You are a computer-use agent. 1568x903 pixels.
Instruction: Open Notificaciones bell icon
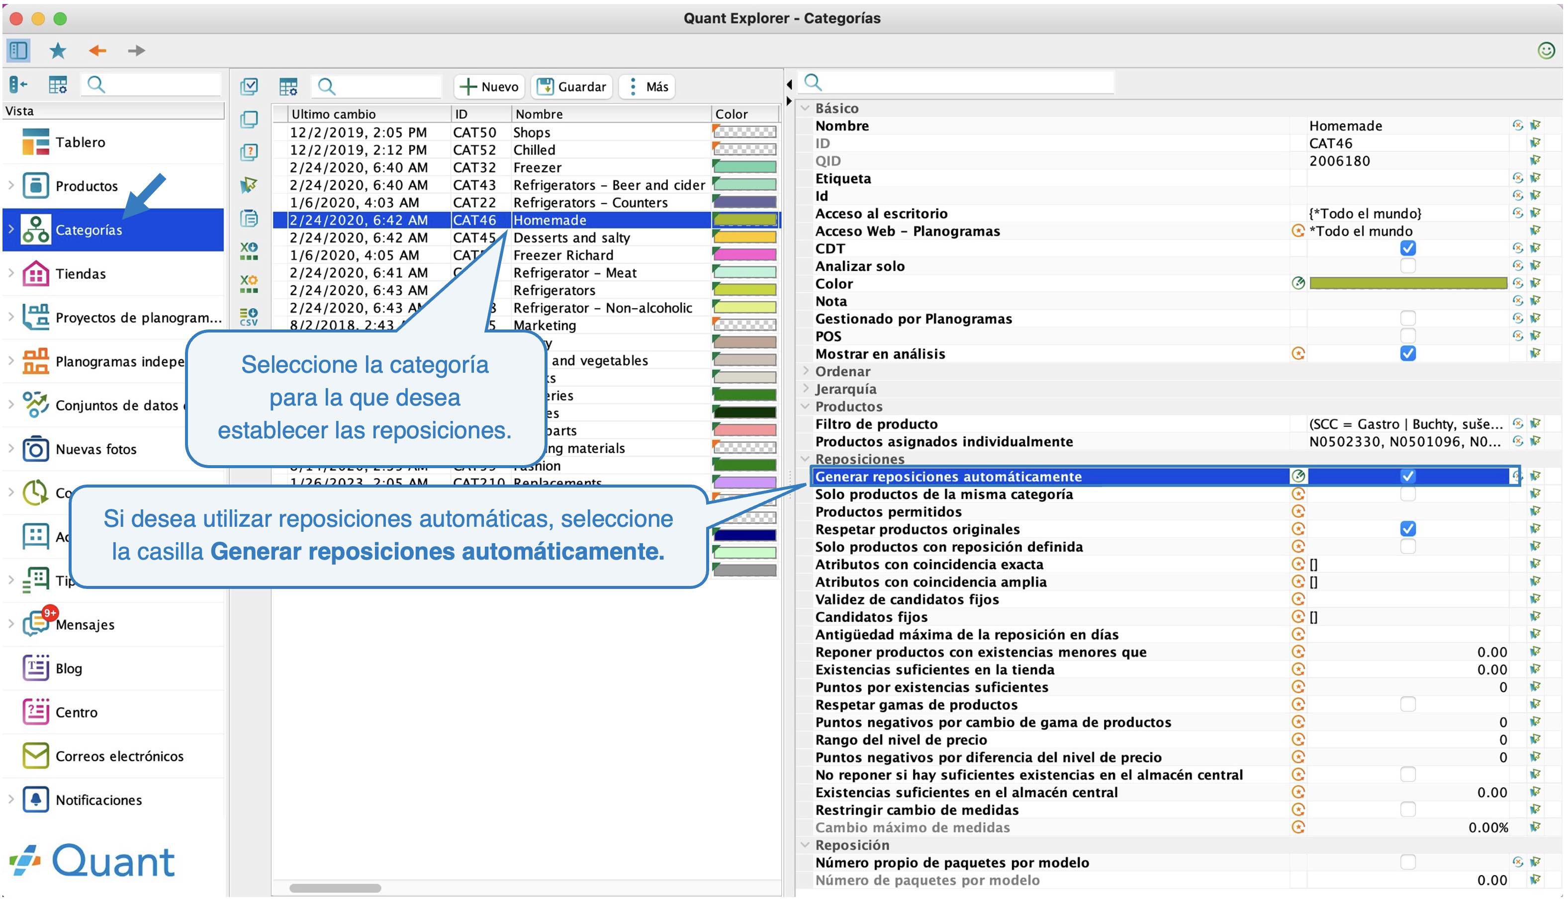(35, 800)
